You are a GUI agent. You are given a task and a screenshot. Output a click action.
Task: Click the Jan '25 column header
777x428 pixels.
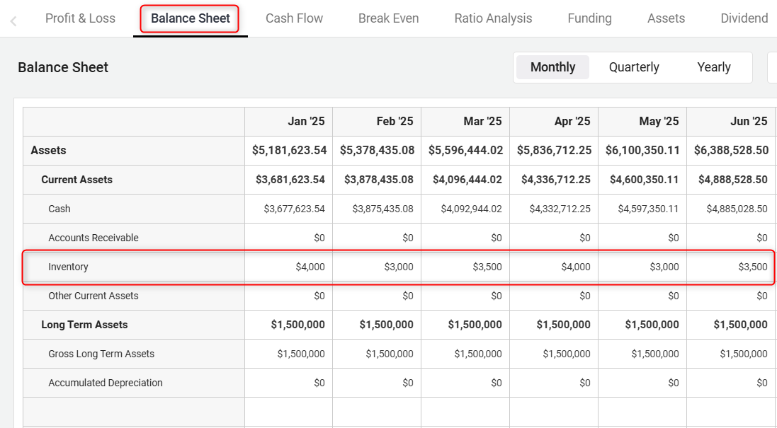[306, 122]
